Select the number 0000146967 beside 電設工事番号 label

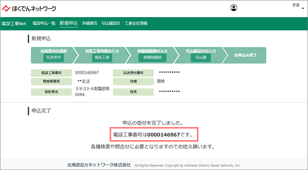[x=87, y=73]
